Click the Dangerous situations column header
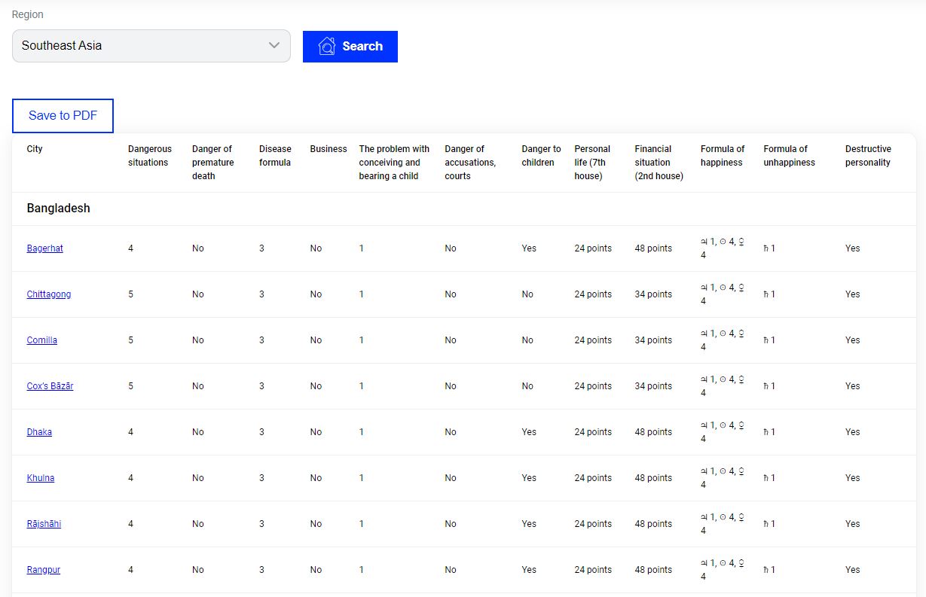The height and width of the screenshot is (597, 926). [x=149, y=156]
